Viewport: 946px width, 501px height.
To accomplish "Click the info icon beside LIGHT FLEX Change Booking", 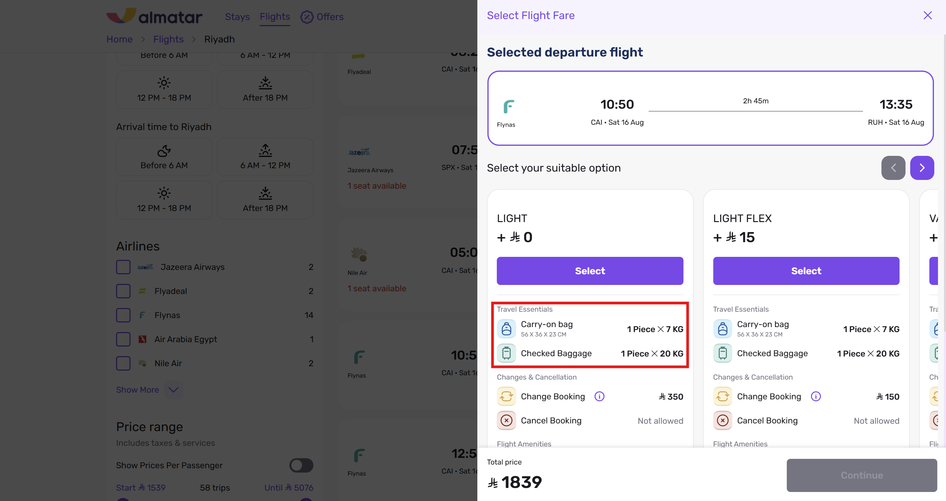I will pos(816,396).
